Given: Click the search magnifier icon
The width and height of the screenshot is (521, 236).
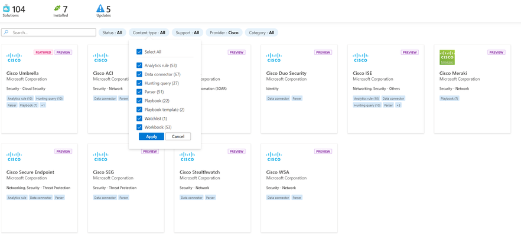Looking at the screenshot, I should [6, 32].
